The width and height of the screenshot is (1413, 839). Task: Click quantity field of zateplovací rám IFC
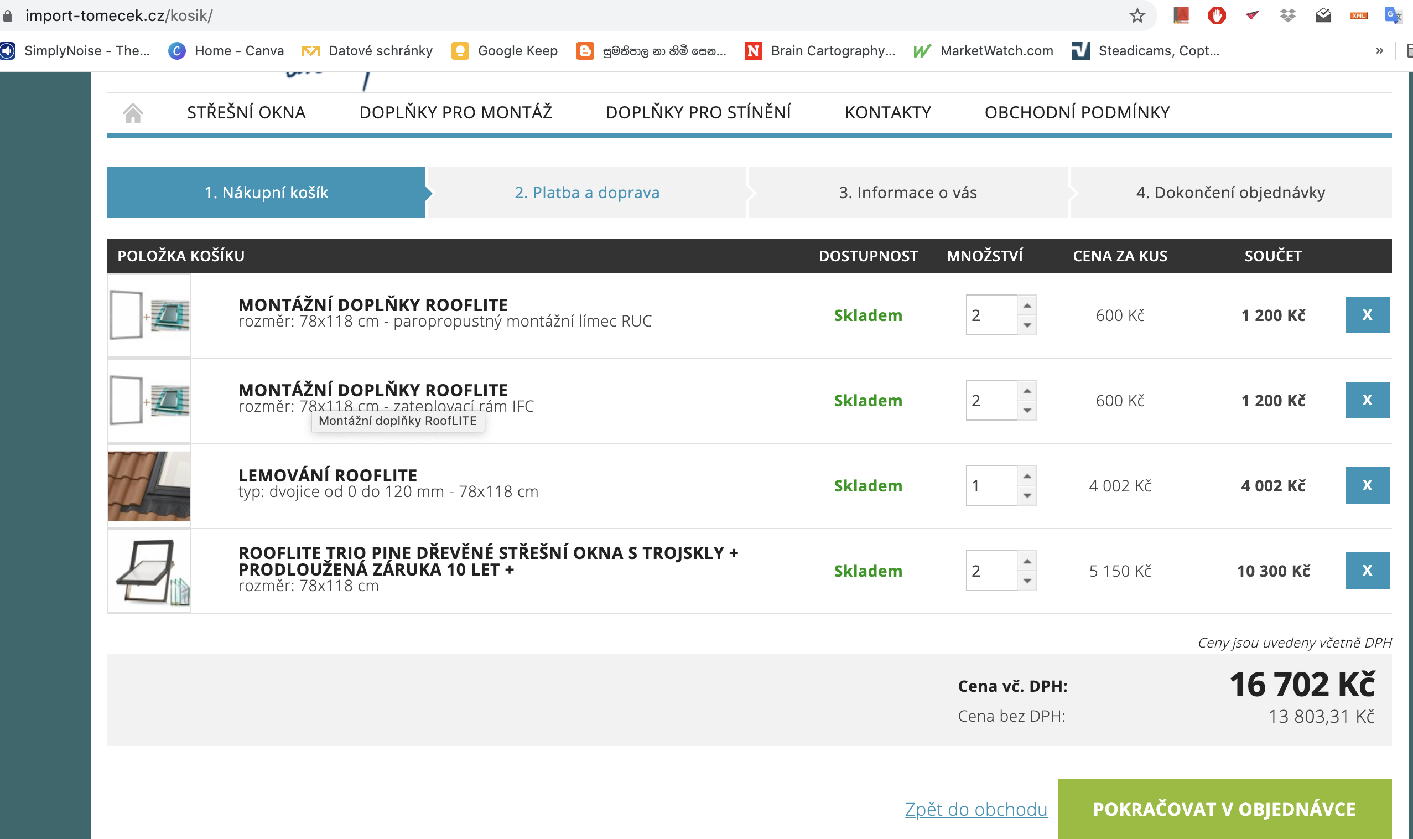[x=991, y=400]
